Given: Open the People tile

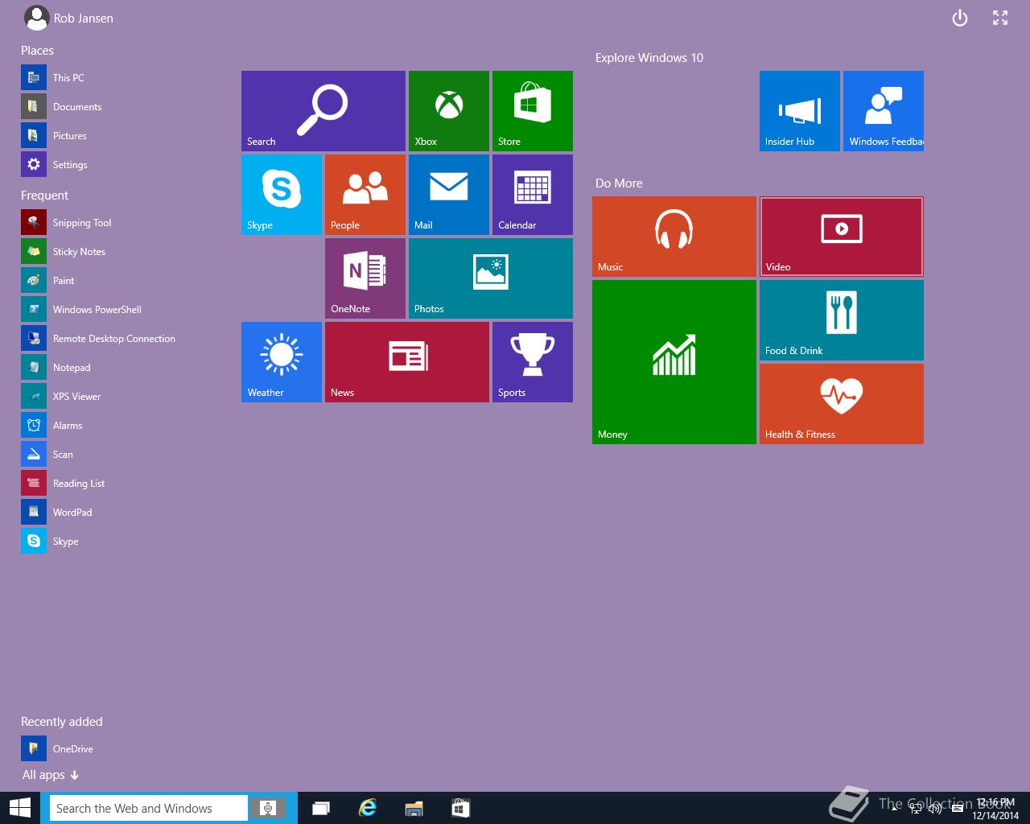Looking at the screenshot, I should (365, 195).
